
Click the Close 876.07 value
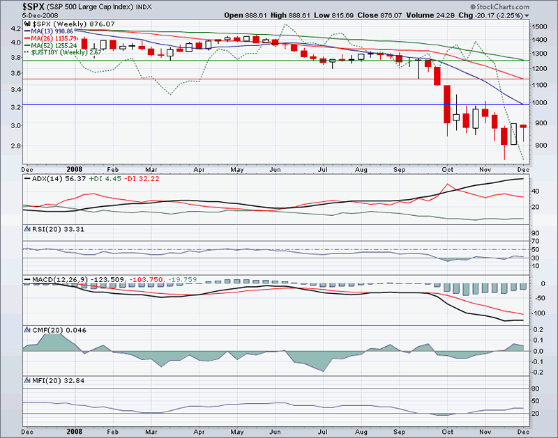coord(379,15)
